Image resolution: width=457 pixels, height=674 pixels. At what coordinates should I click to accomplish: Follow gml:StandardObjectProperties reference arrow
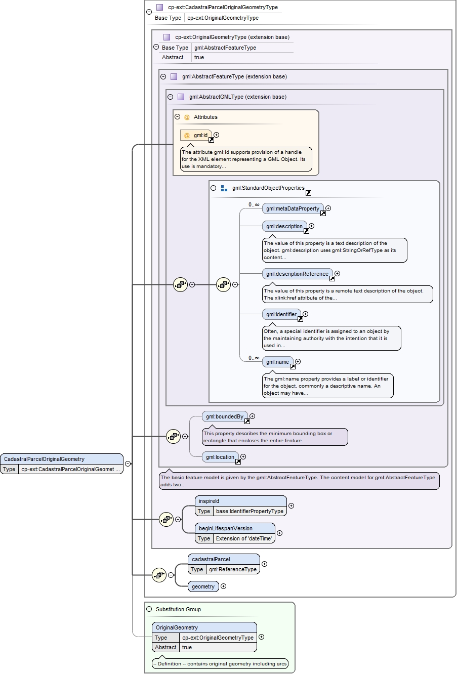(x=308, y=193)
